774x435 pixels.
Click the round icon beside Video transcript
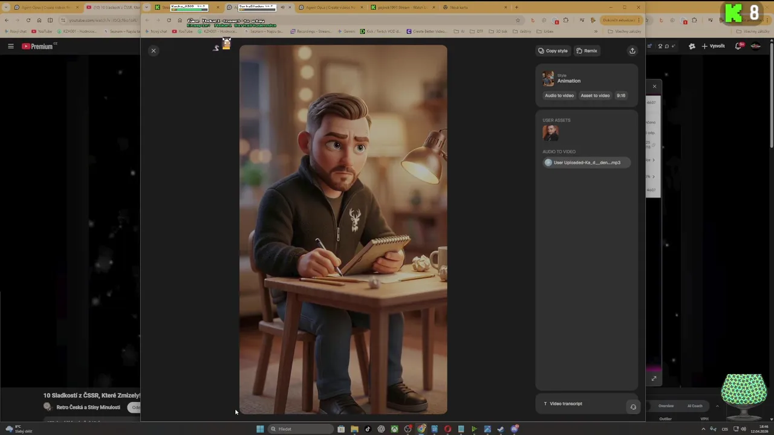(633, 407)
